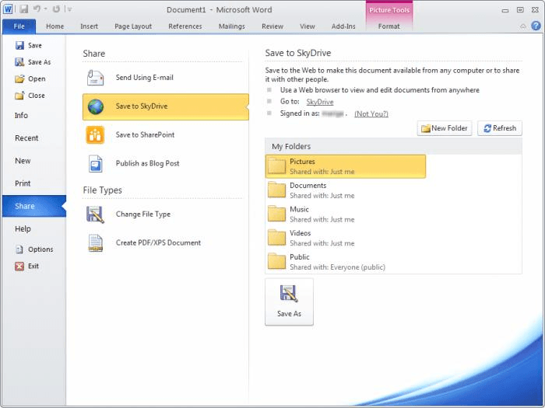Open the Picture Tools Format tab

tap(389, 26)
